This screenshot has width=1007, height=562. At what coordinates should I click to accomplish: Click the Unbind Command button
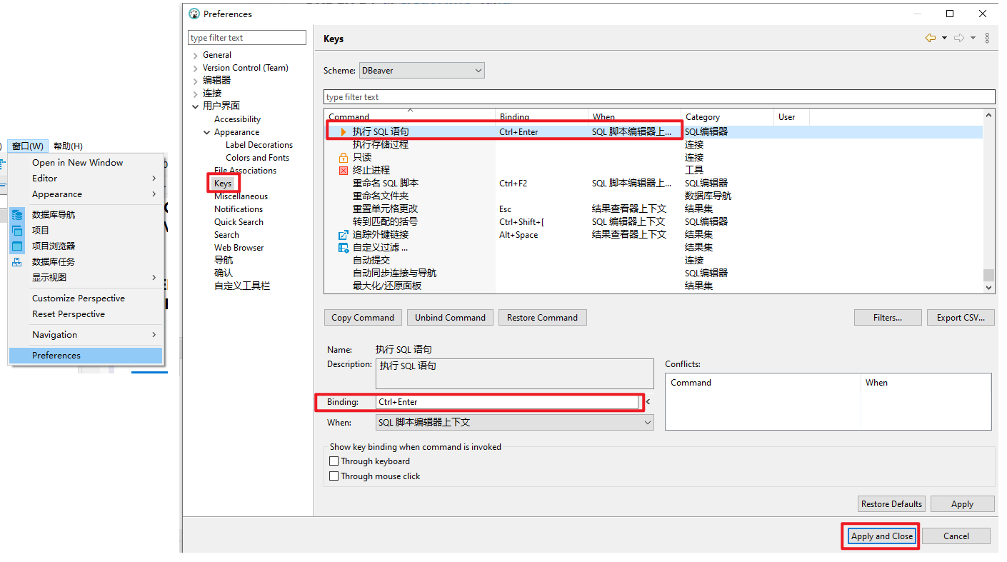450,318
